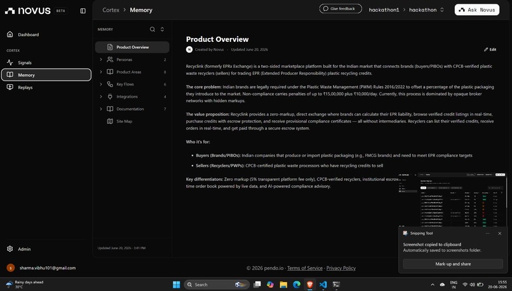Click the weather widget Rainy days ahead
The width and height of the screenshot is (512, 291).
25,285
